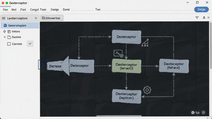Click the file icon next to Duoims

pos(9,37)
